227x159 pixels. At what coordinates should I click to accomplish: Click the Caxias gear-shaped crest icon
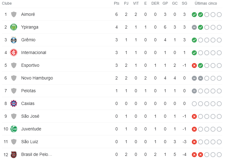pos(14,103)
